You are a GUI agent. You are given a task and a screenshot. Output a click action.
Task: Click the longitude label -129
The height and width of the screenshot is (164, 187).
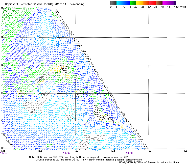coord(76,151)
